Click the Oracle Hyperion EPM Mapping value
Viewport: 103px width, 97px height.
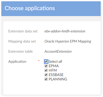[x=68, y=41]
